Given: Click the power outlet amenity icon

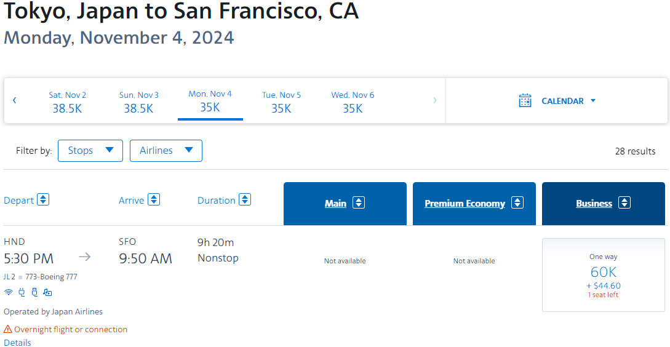Looking at the screenshot, I should (22, 292).
